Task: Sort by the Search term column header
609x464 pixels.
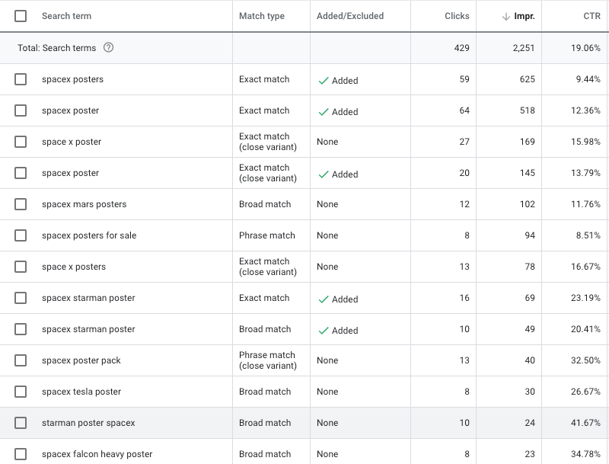Action: [66, 16]
